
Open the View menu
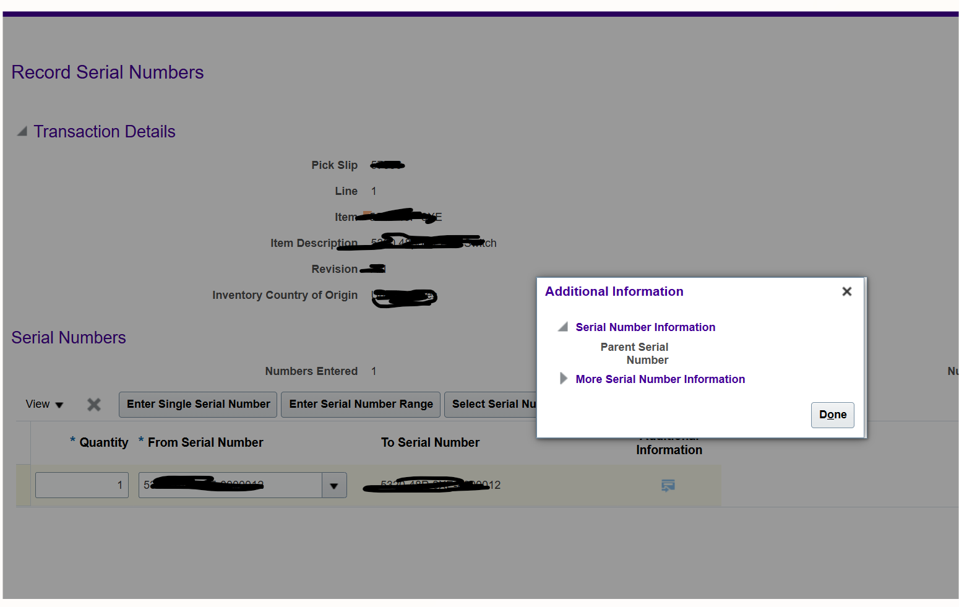[x=43, y=404]
